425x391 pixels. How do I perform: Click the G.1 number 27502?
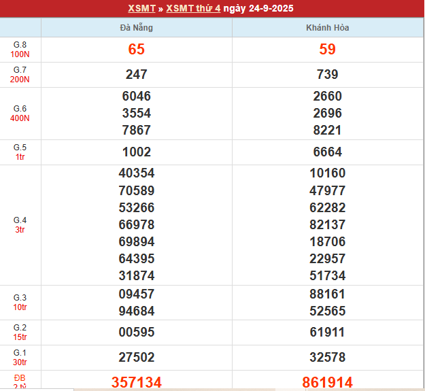pos(136,358)
